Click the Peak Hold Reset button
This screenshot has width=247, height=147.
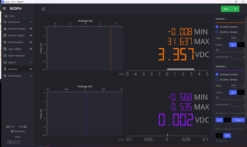tap(238, 120)
